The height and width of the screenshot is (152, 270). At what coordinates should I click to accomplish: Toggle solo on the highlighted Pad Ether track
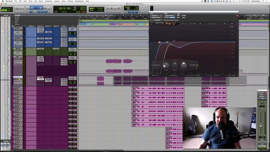click(x=19, y=79)
